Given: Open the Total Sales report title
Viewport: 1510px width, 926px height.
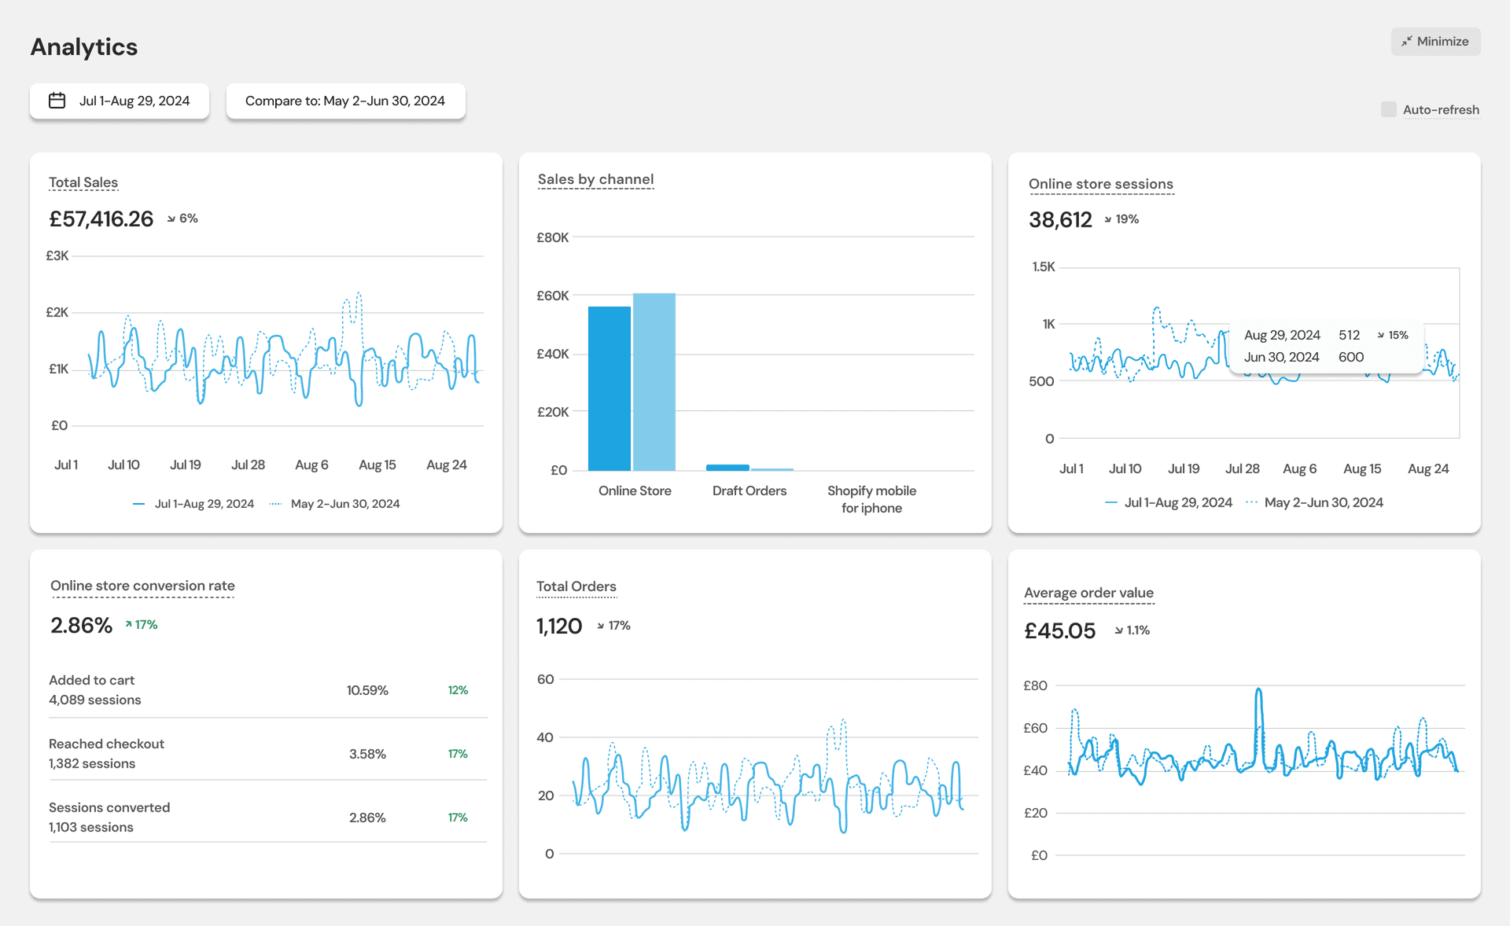Looking at the screenshot, I should click(83, 182).
